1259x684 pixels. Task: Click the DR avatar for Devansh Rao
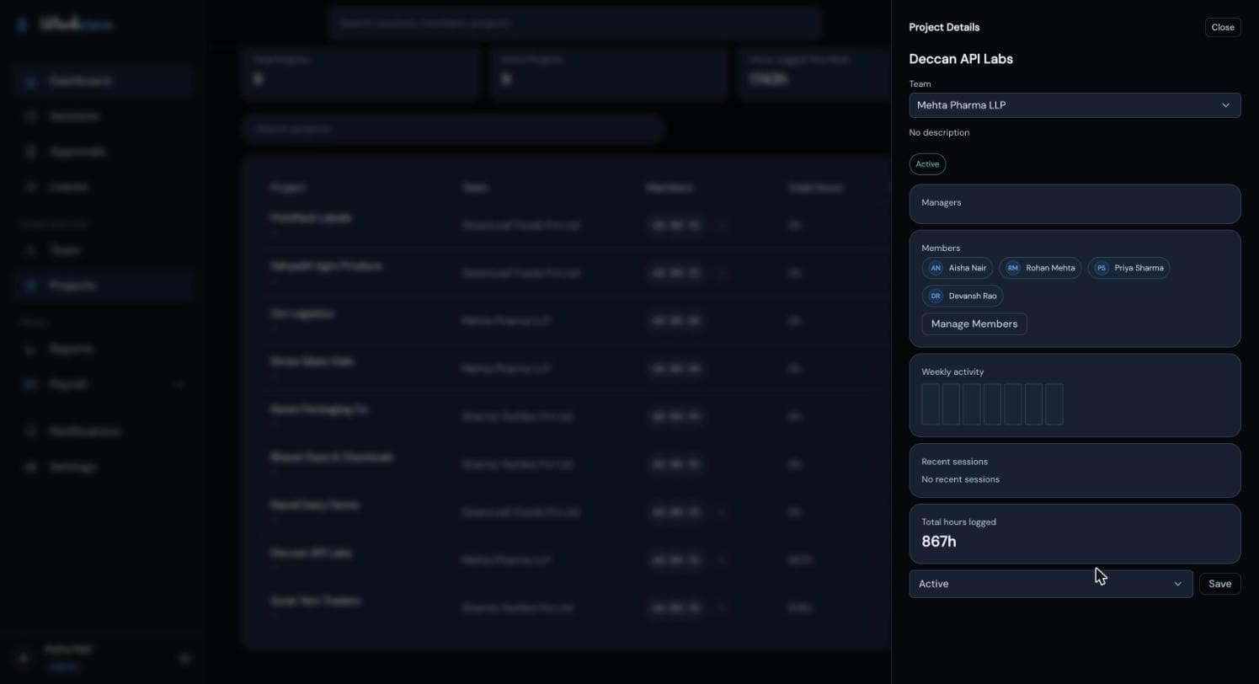[x=936, y=296]
